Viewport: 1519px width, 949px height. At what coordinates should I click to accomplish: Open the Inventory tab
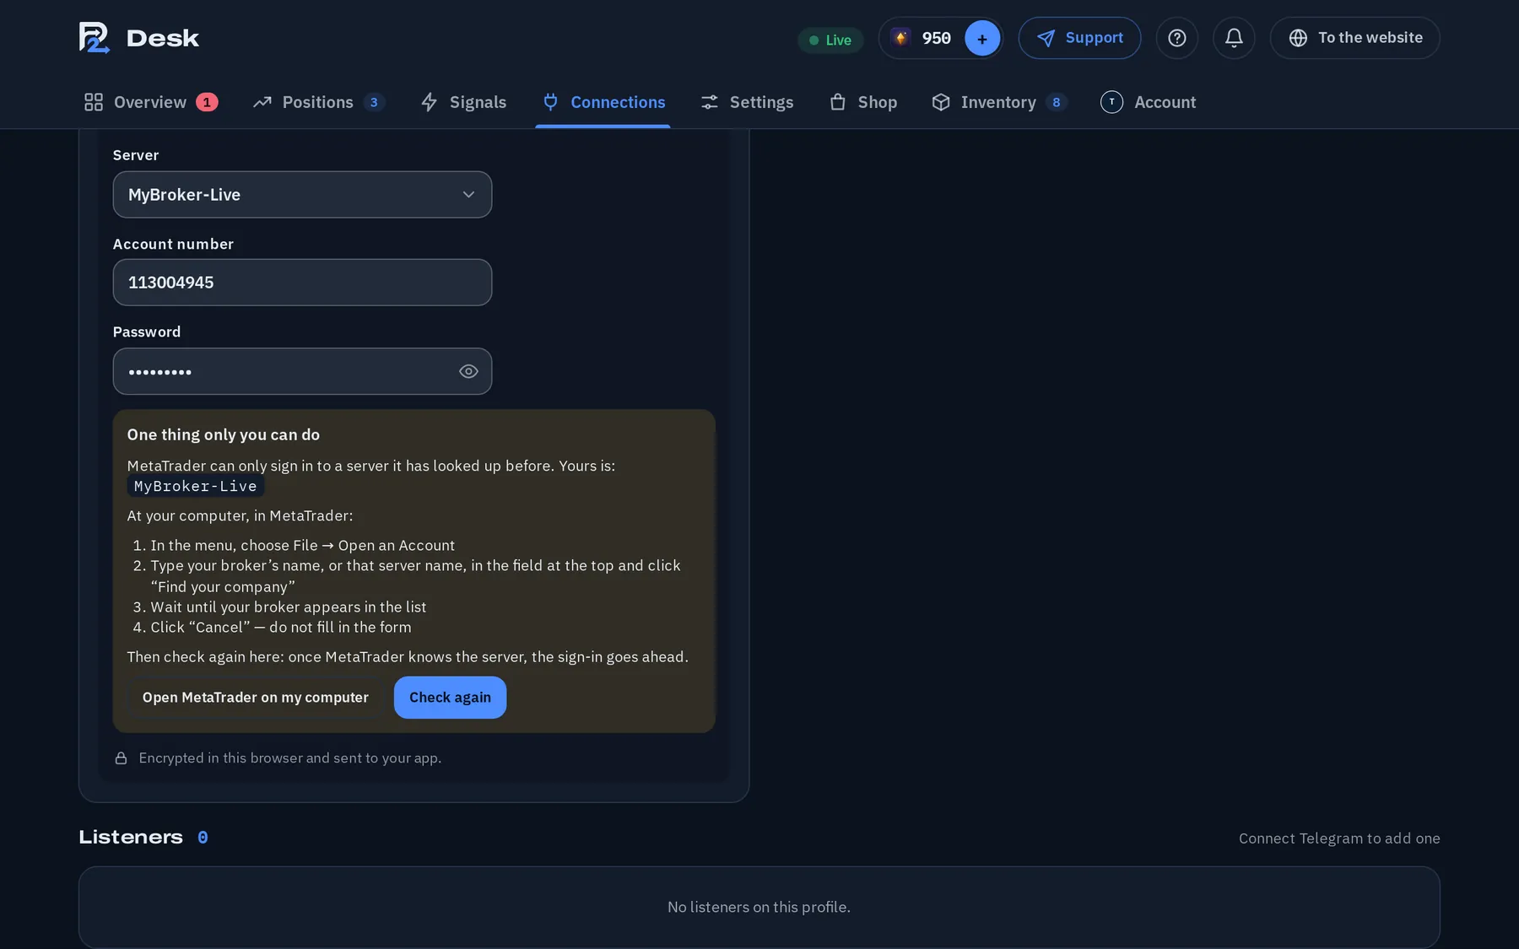point(999,102)
